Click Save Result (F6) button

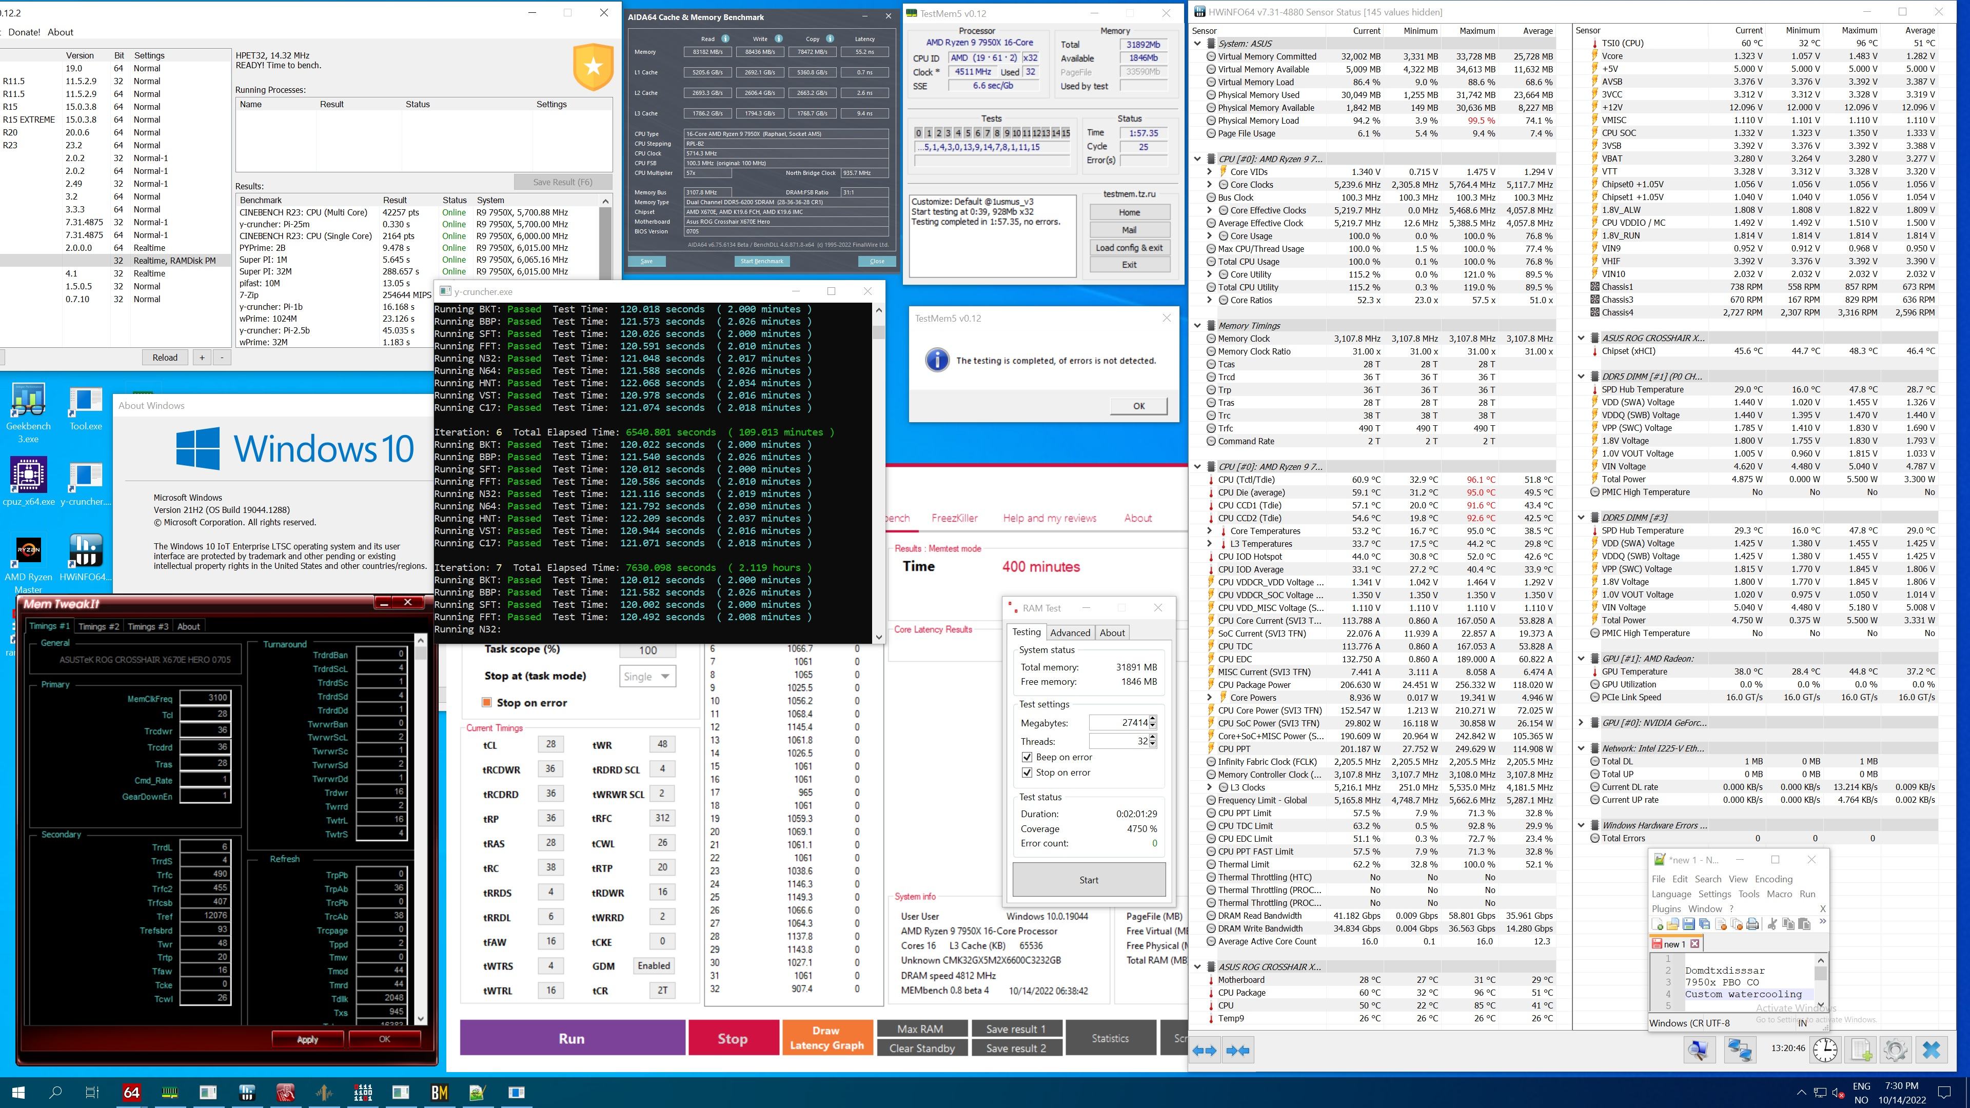[x=562, y=182]
